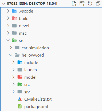Screen dimensions: 102x111
Task: Collapse the hellowword folder chevron
Action: (x=11, y=55)
